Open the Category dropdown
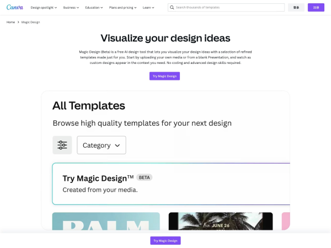Image resolution: width=331 pixels, height=248 pixels. [102, 145]
